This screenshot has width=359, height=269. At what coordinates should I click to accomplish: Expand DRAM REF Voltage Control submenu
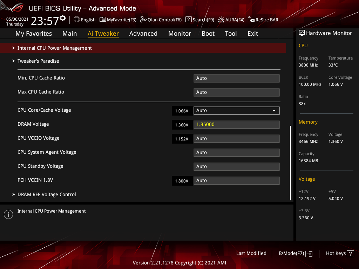[44, 194]
